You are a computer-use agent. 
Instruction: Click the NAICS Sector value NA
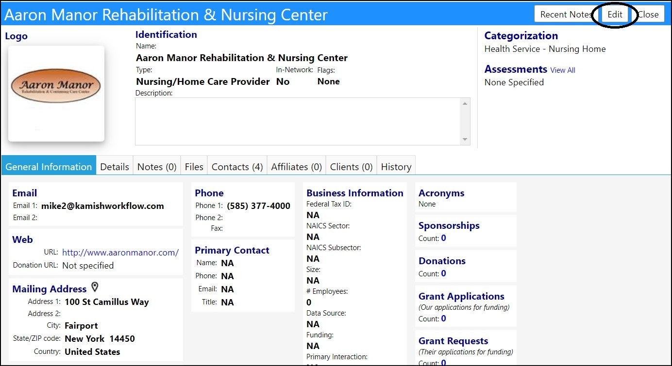click(x=313, y=237)
